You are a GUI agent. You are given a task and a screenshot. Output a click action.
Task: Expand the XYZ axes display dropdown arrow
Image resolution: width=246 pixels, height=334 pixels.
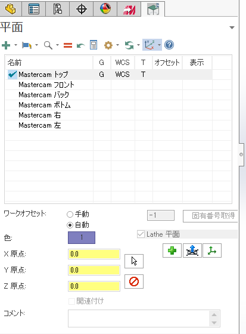pos(159,45)
